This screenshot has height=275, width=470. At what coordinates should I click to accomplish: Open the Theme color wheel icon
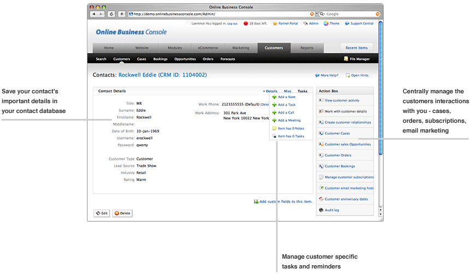[x=326, y=23]
